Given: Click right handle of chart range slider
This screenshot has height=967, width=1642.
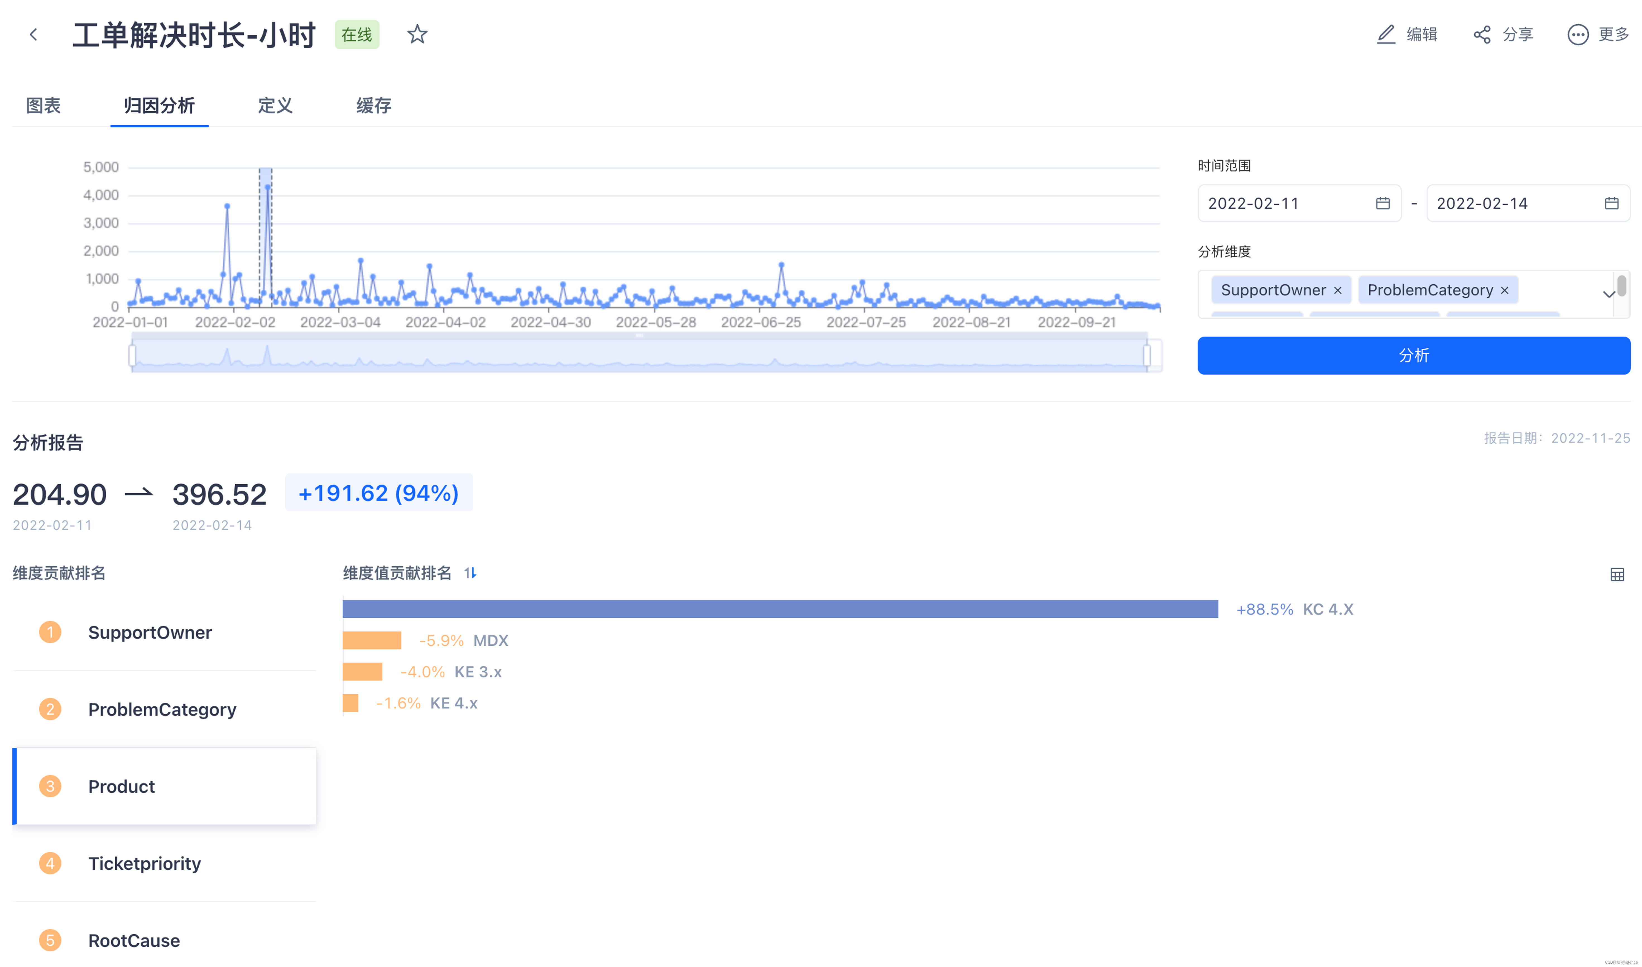Looking at the screenshot, I should tap(1147, 355).
